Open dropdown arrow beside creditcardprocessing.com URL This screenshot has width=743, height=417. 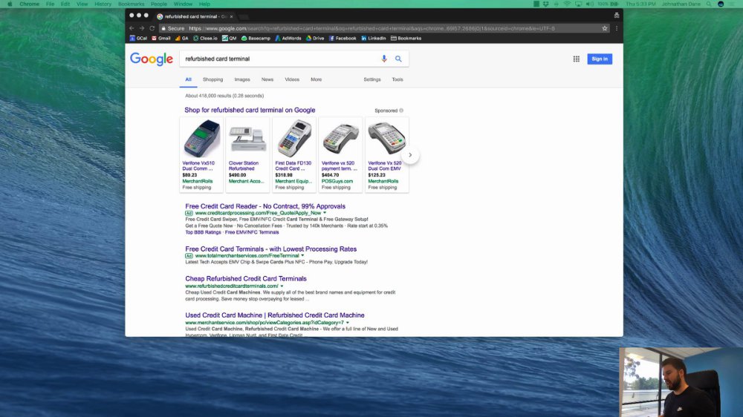click(x=325, y=213)
